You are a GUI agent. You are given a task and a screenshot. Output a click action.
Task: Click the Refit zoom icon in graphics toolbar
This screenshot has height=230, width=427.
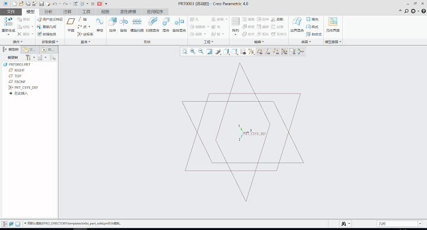[184, 51]
